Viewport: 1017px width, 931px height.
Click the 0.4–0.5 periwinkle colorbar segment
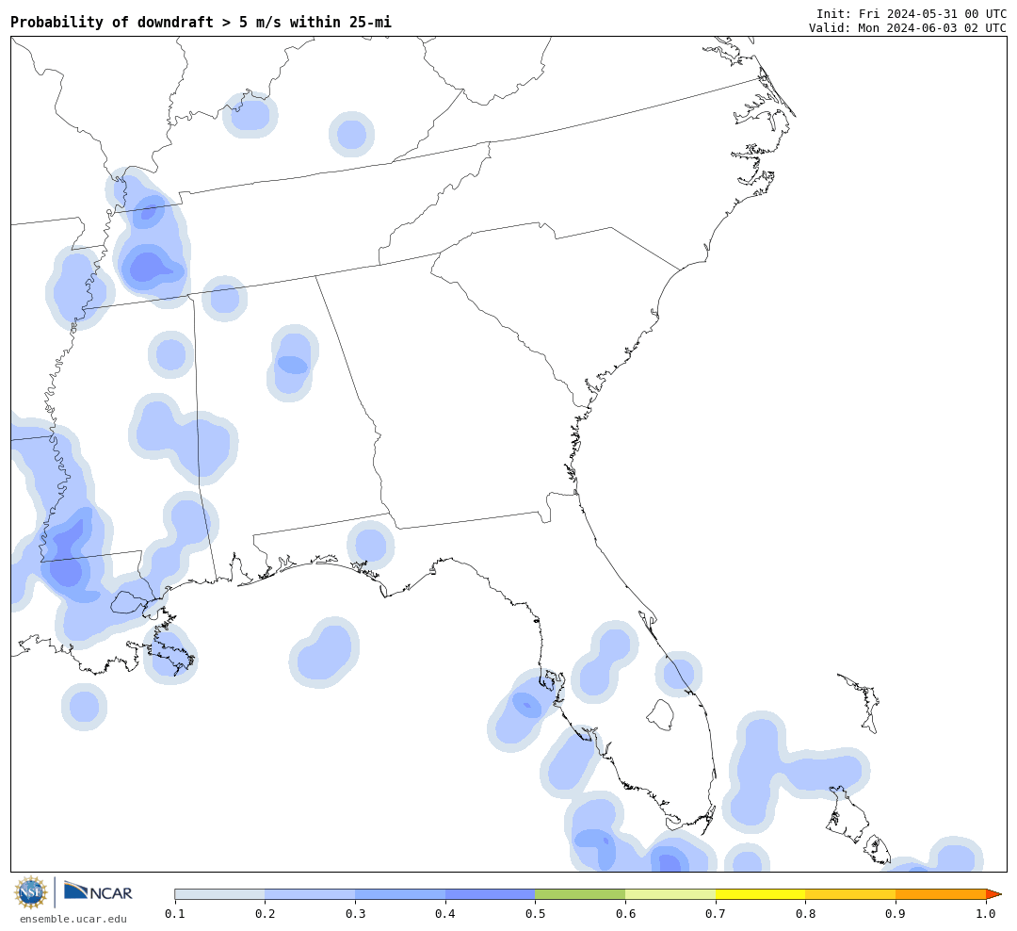490,894
